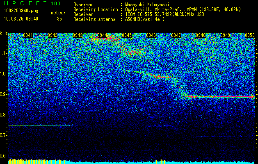The height and width of the screenshot is (164, 258).
Task: Click the 'Receiver' field label
Action: [x=83, y=14]
